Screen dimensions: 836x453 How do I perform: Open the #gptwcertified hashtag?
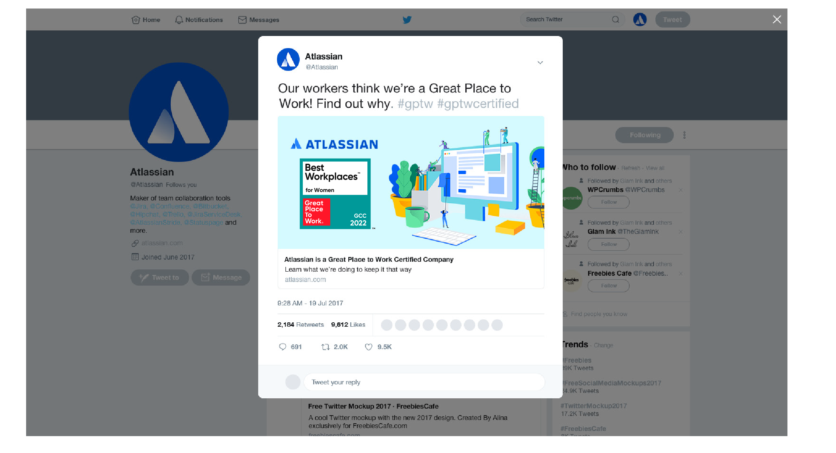[478, 104]
